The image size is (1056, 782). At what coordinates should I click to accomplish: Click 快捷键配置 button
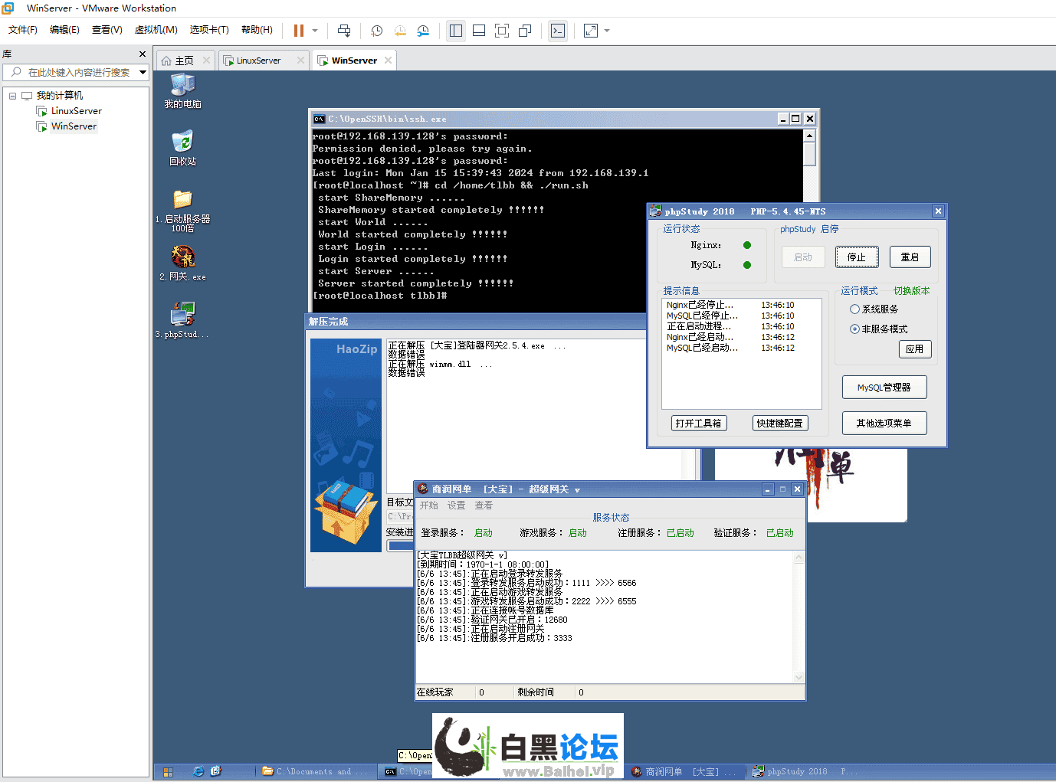click(x=779, y=424)
